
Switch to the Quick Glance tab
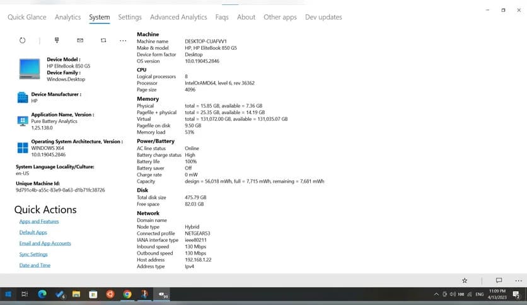coord(27,17)
